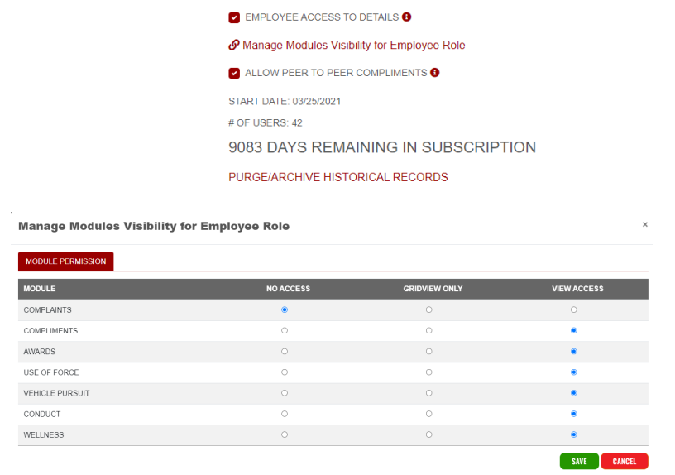
Task: Set Compliments to No Access
Action: (x=285, y=330)
